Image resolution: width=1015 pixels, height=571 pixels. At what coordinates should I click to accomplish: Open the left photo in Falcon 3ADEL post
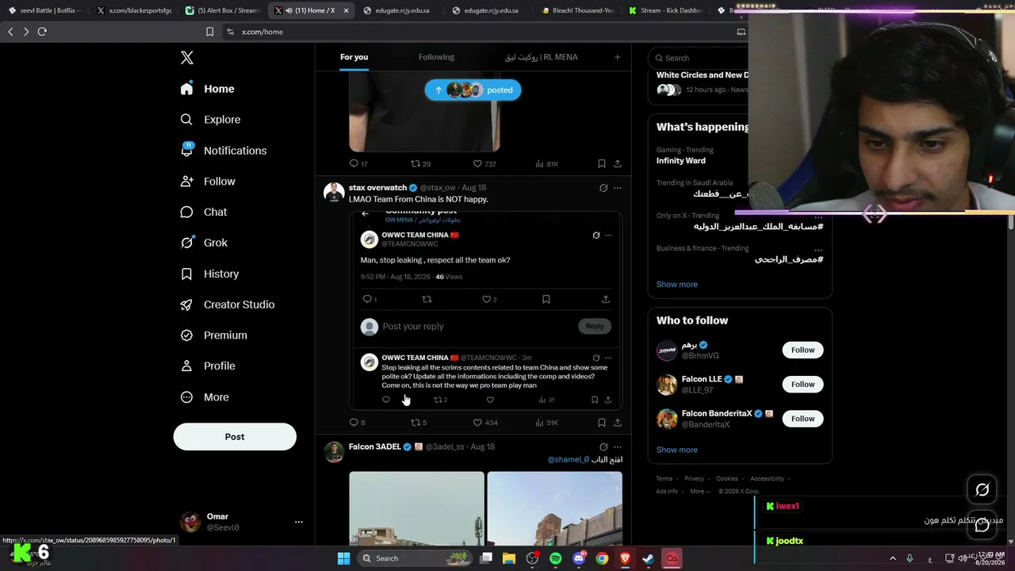point(416,508)
